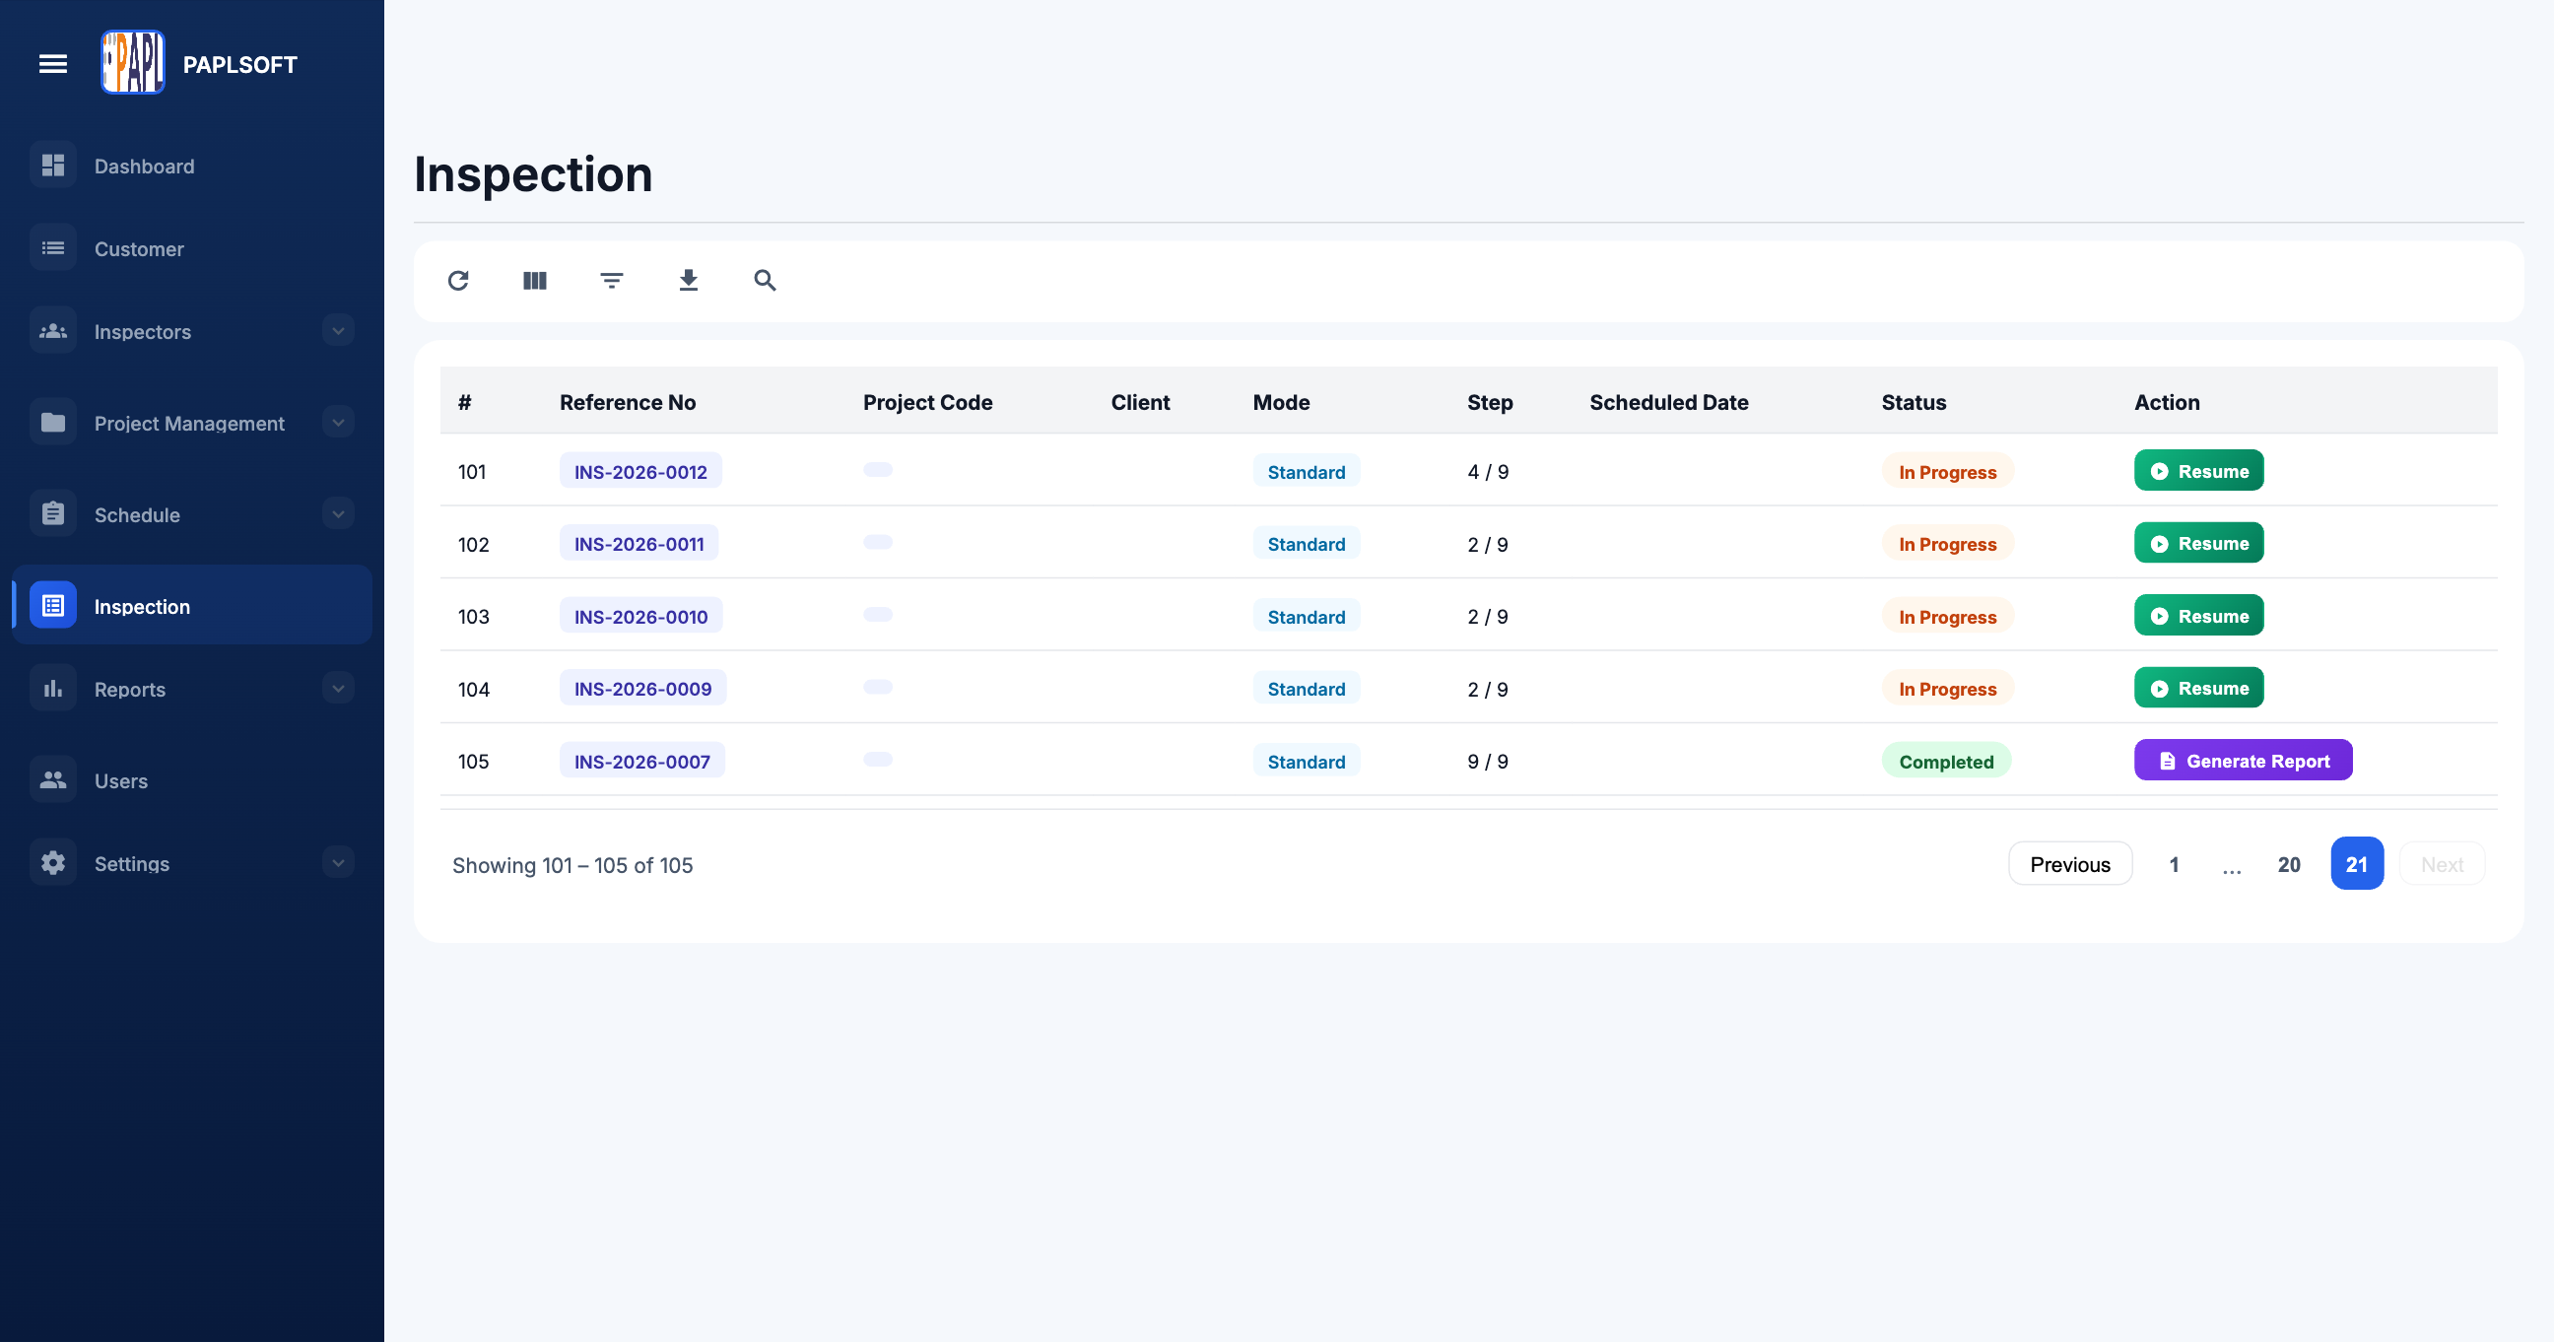Open the Settings menu label
Screen dimensions: 2554x1342
click(x=132, y=864)
